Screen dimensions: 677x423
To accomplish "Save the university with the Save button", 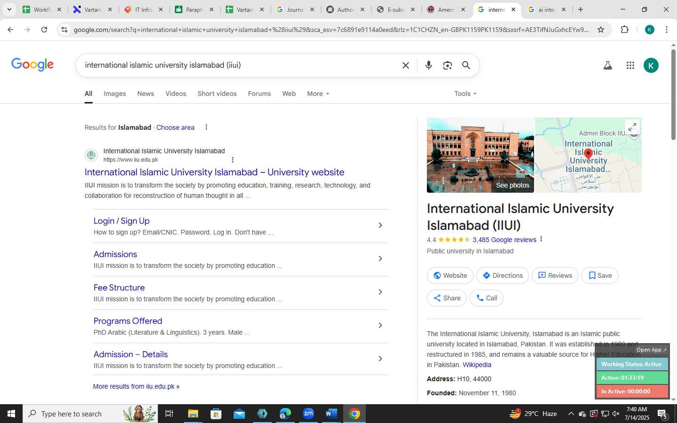I will 600,275.
